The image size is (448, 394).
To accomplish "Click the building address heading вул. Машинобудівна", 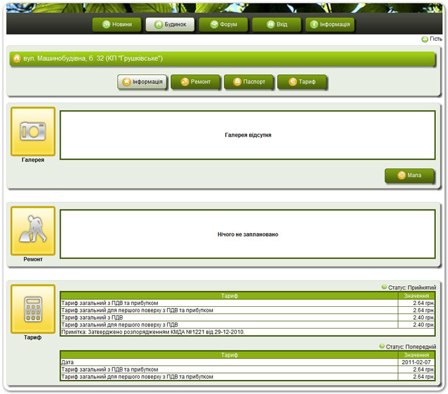I will (x=93, y=58).
